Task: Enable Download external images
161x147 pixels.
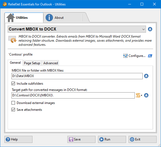Action: click(13, 103)
